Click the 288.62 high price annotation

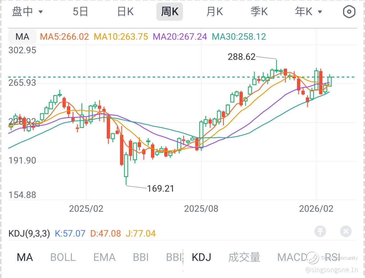tap(242, 57)
